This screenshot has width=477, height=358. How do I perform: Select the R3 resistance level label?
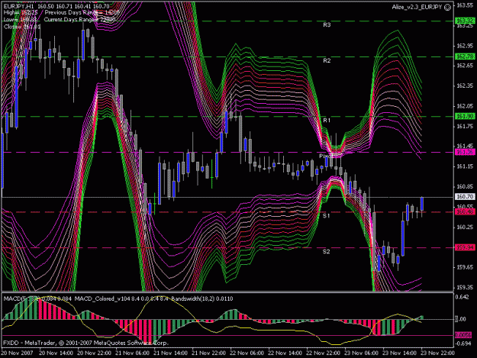(x=327, y=25)
